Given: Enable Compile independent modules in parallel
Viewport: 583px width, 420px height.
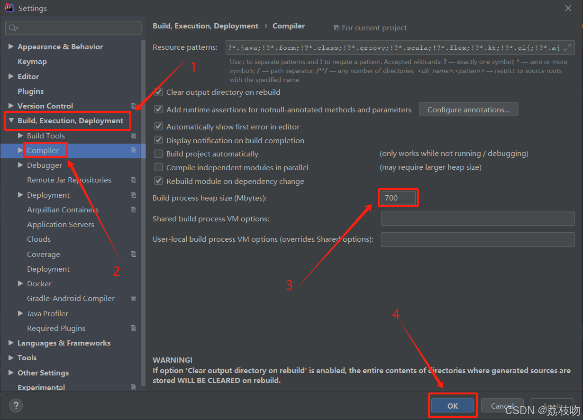Looking at the screenshot, I should tap(159, 167).
